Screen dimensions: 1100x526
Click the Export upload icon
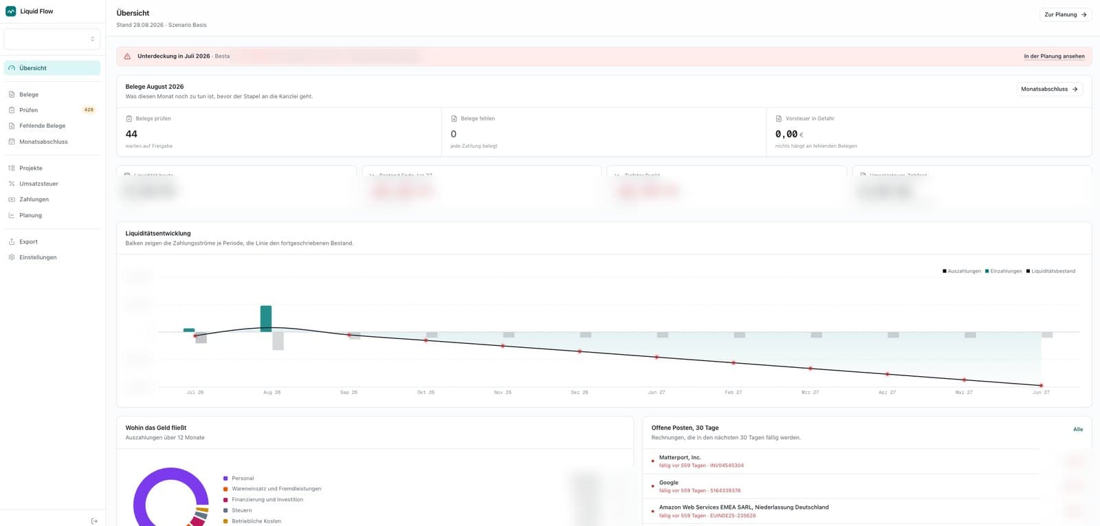[x=12, y=241]
